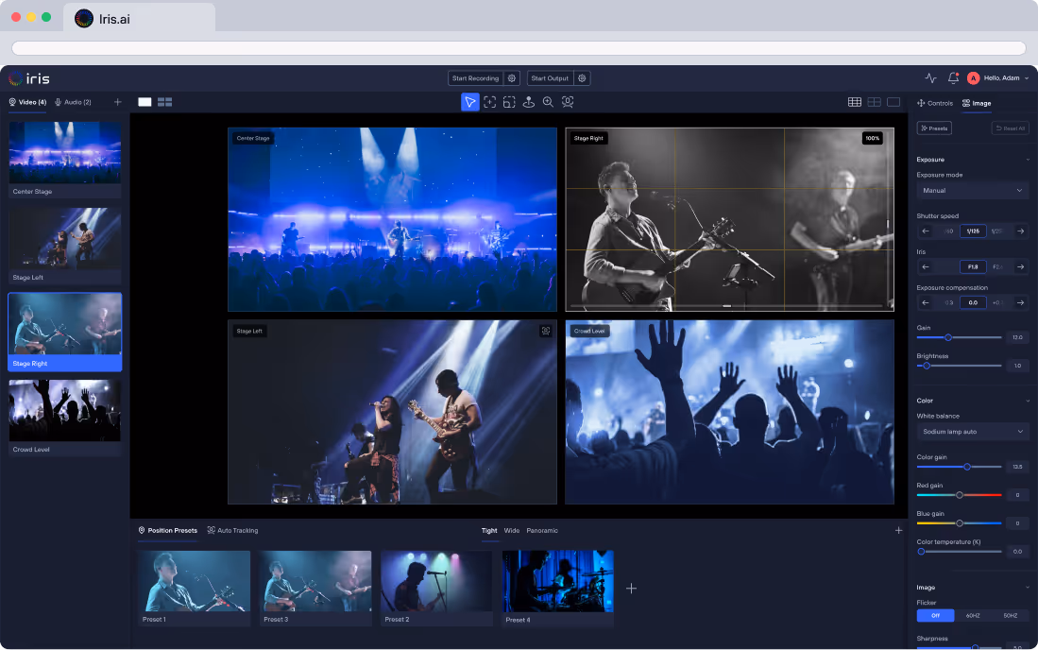Adjust the Red gain slider

959,495
